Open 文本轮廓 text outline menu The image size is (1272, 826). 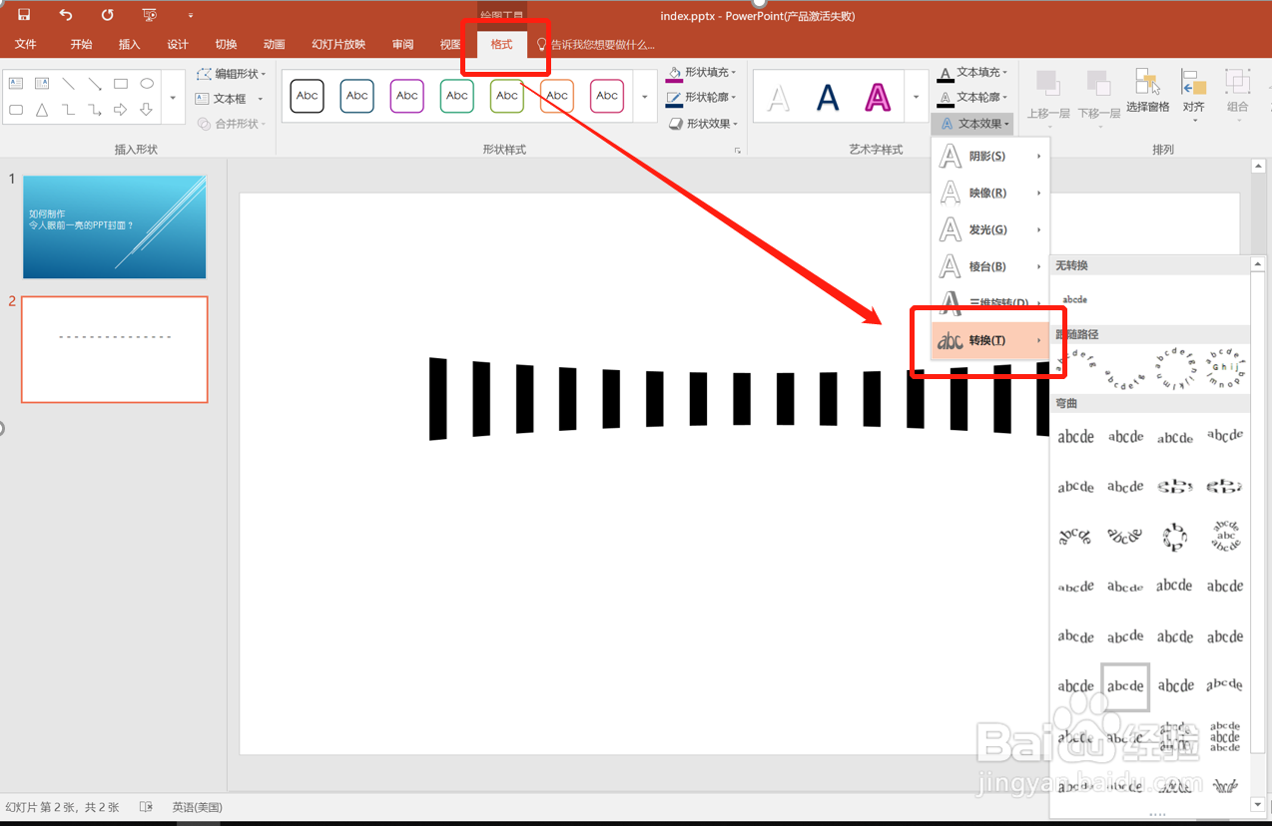[x=972, y=98]
